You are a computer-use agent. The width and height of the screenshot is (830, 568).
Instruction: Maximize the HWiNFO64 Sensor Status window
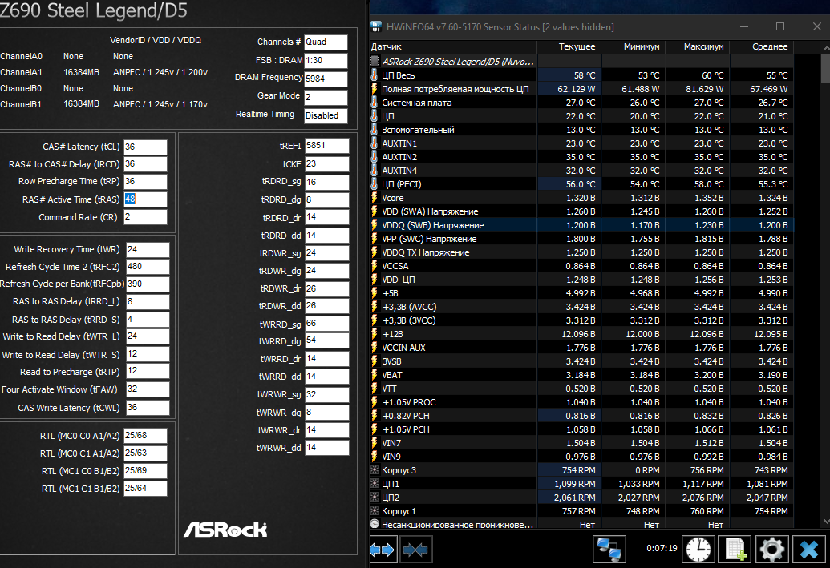pyautogui.click(x=780, y=27)
